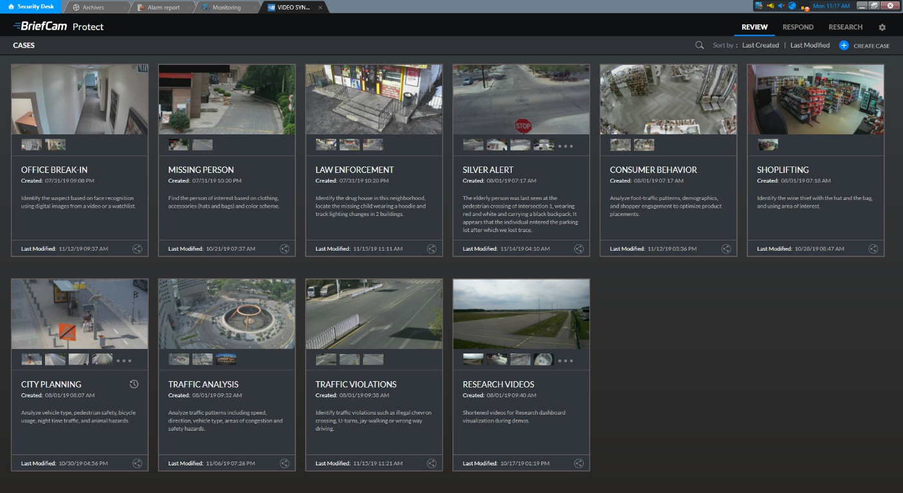Screen dimensions: 903x493
Task: Share the SILVER ALERT case
Action: pyautogui.click(x=579, y=249)
